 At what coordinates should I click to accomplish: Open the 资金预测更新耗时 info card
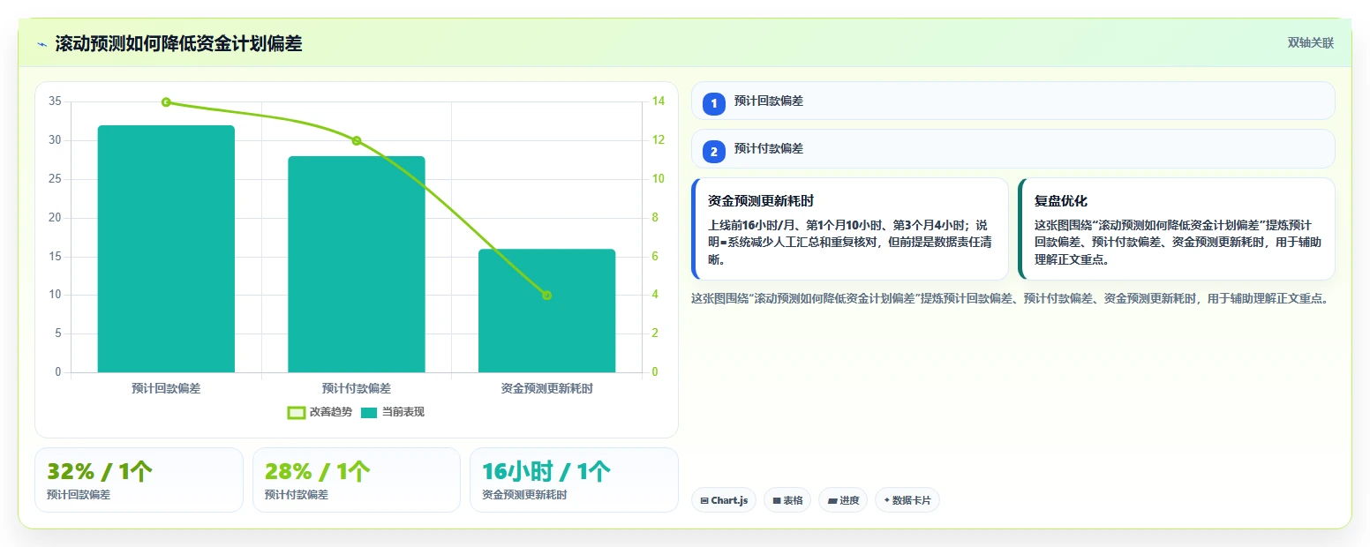(x=850, y=229)
